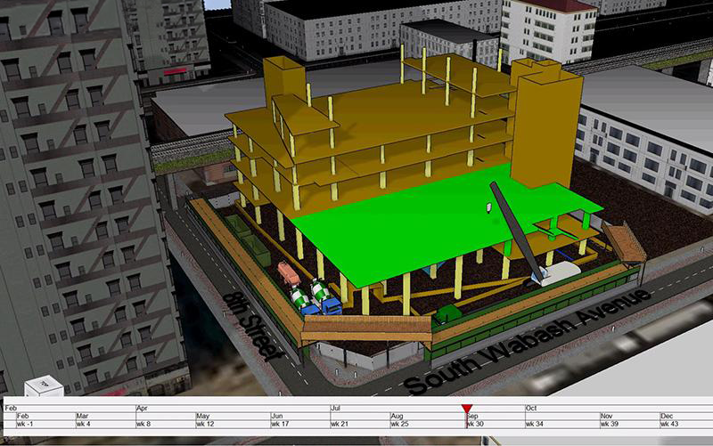713x446 pixels.
Task: Click the pink truck in the site model
Action: tap(288, 273)
